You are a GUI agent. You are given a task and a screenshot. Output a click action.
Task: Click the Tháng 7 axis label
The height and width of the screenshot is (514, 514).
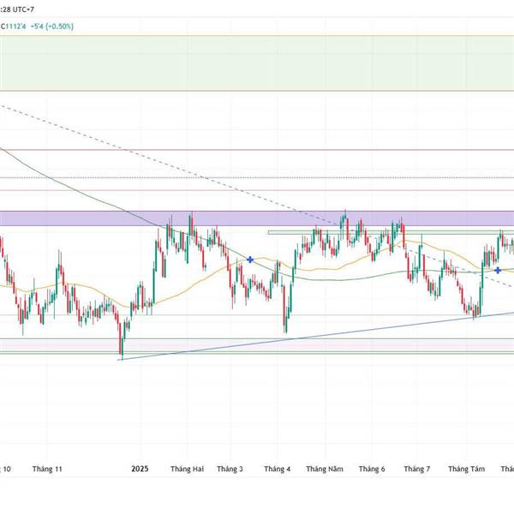coord(417,469)
